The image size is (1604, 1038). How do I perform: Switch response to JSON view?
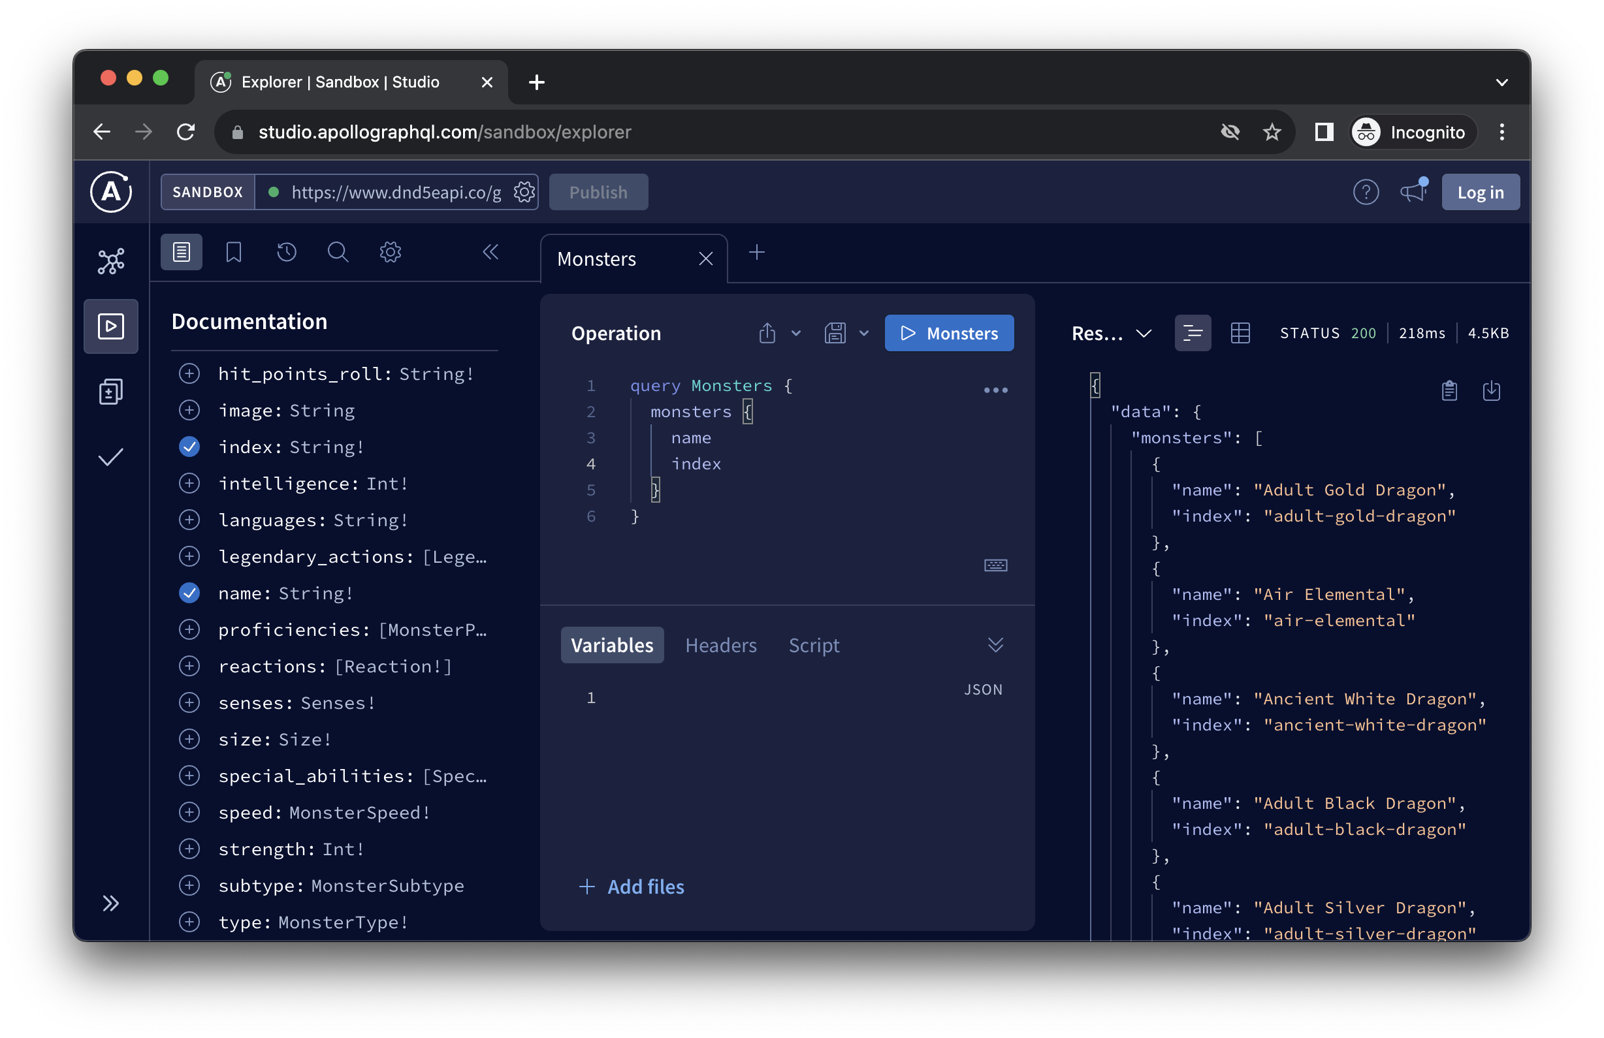click(1193, 334)
